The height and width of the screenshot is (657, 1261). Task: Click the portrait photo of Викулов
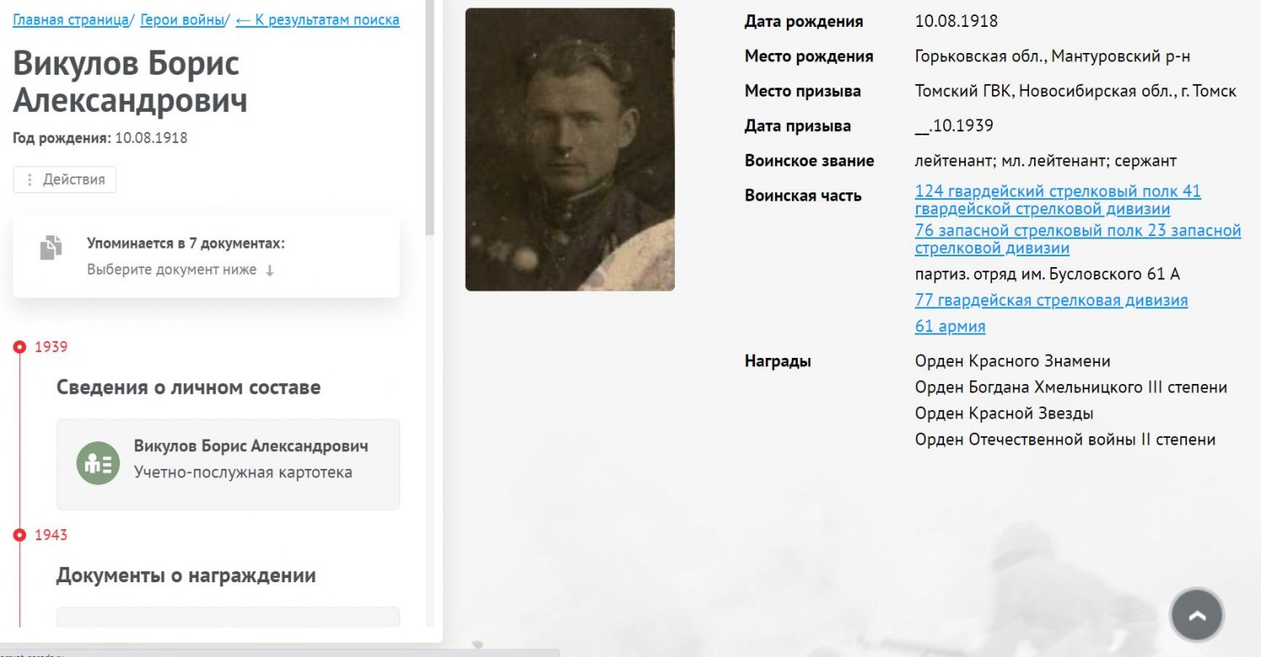570,150
